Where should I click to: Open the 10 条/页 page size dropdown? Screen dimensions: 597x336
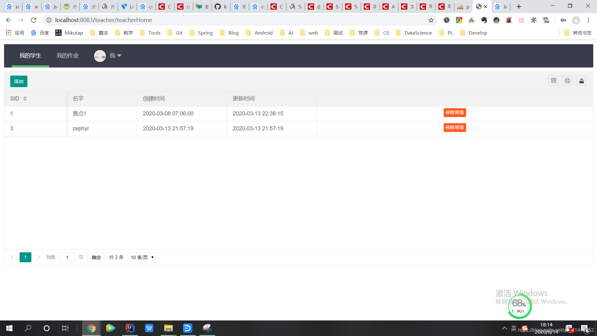[x=142, y=257]
